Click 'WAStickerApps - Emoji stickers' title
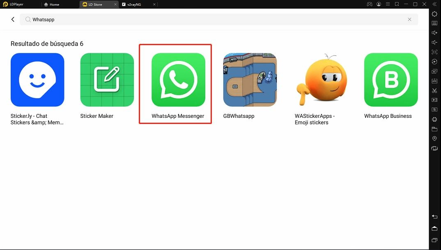The image size is (441, 250). pos(315,119)
